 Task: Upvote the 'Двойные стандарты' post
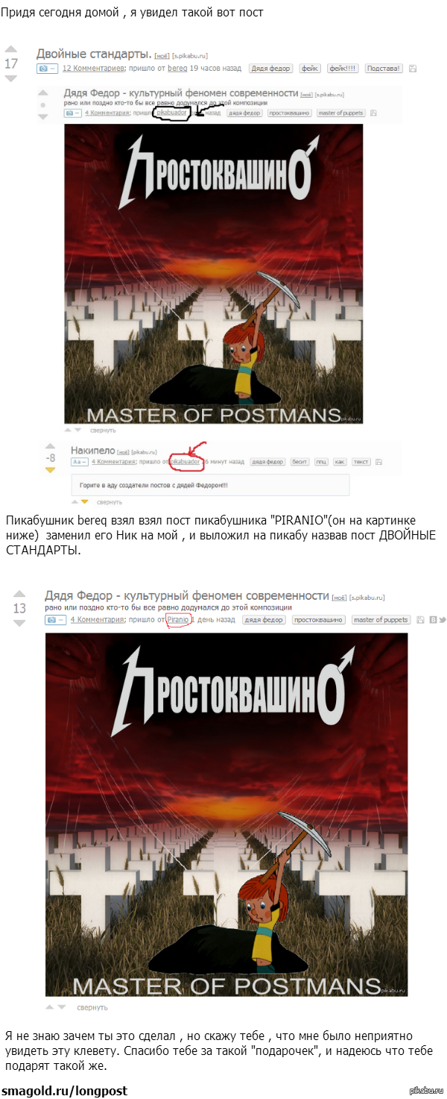click(x=10, y=51)
